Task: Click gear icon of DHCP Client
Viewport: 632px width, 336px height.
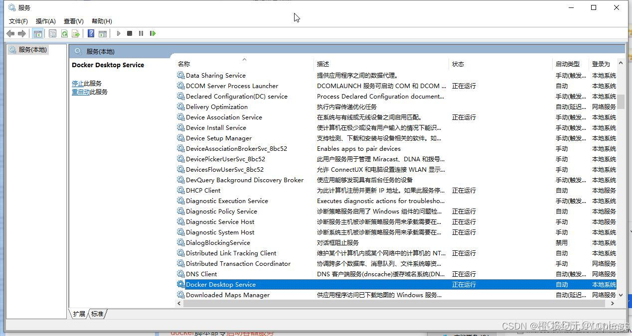Action: (x=181, y=190)
